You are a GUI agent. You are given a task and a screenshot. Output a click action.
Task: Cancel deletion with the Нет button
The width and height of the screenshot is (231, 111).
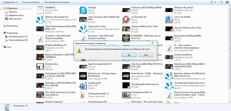[x=146, y=55]
